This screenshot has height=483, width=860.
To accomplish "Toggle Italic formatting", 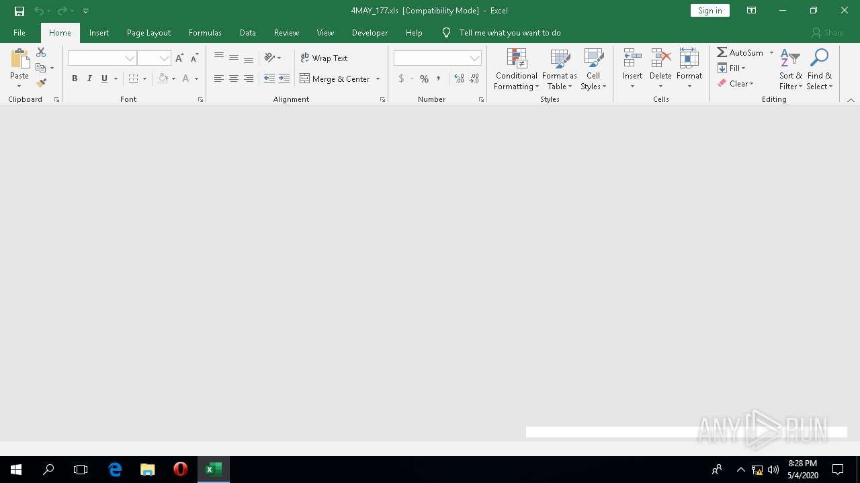I will (x=89, y=78).
